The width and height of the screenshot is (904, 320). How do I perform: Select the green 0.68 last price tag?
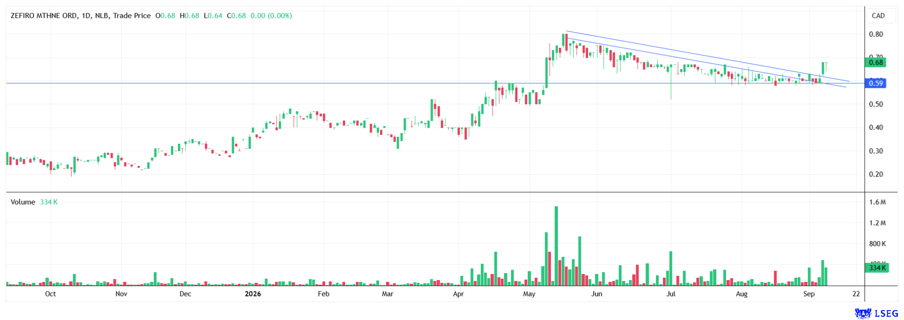(875, 62)
